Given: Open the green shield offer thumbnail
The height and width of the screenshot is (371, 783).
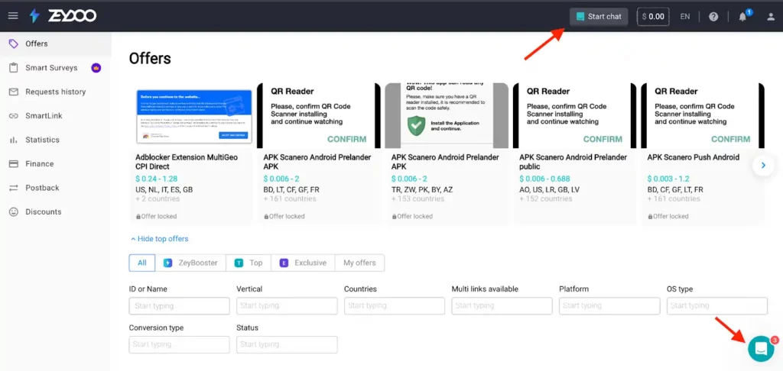Looking at the screenshot, I should (x=447, y=116).
